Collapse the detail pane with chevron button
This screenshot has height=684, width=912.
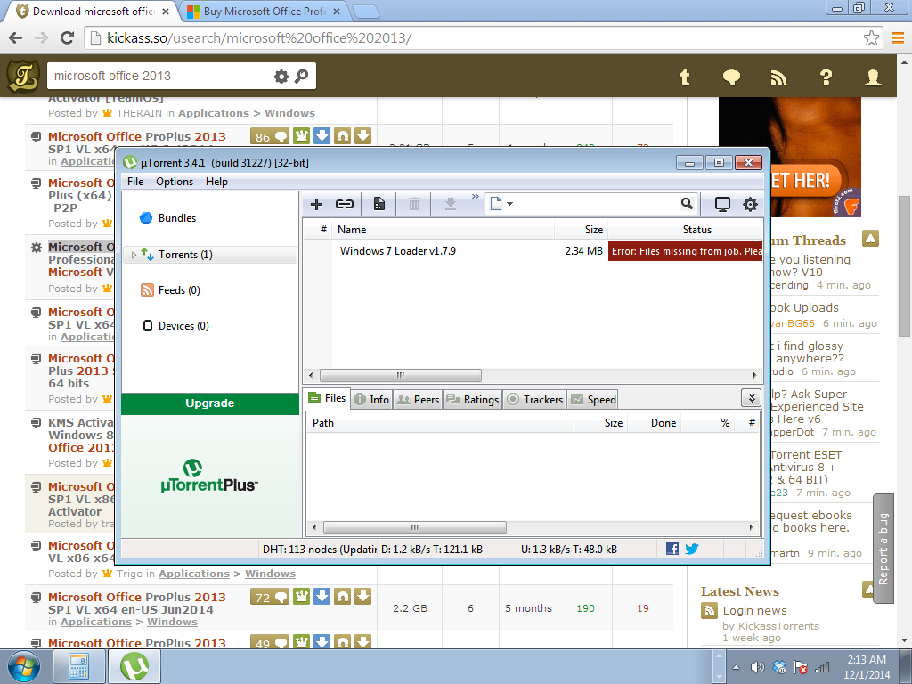[x=751, y=399]
